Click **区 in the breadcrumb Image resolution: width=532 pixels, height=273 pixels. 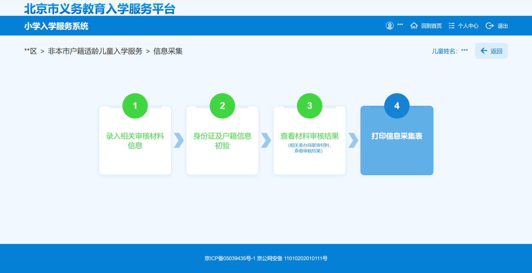click(x=31, y=51)
